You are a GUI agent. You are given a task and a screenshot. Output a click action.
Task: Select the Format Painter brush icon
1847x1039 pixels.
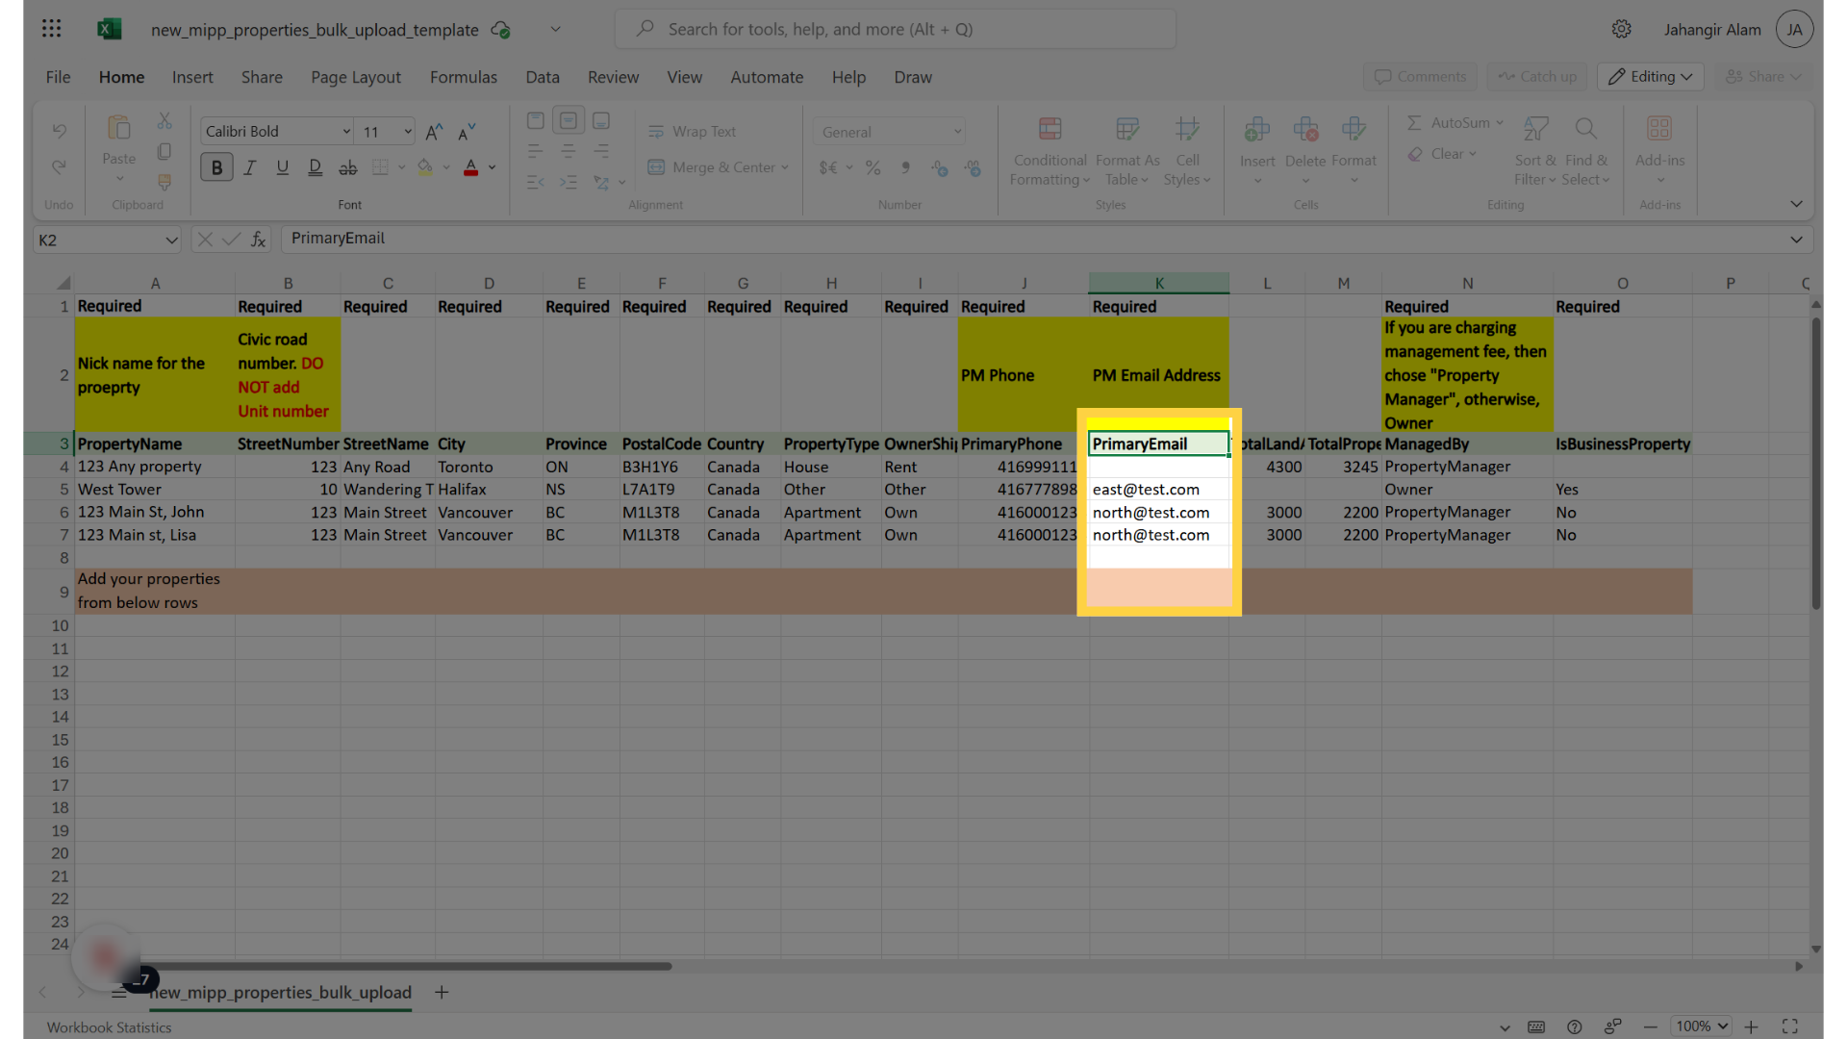click(164, 182)
